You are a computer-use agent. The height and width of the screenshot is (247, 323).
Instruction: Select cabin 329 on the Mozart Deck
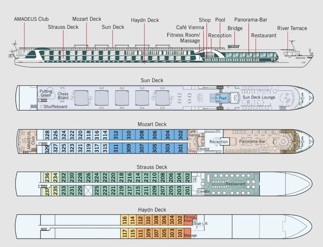click(x=47, y=149)
